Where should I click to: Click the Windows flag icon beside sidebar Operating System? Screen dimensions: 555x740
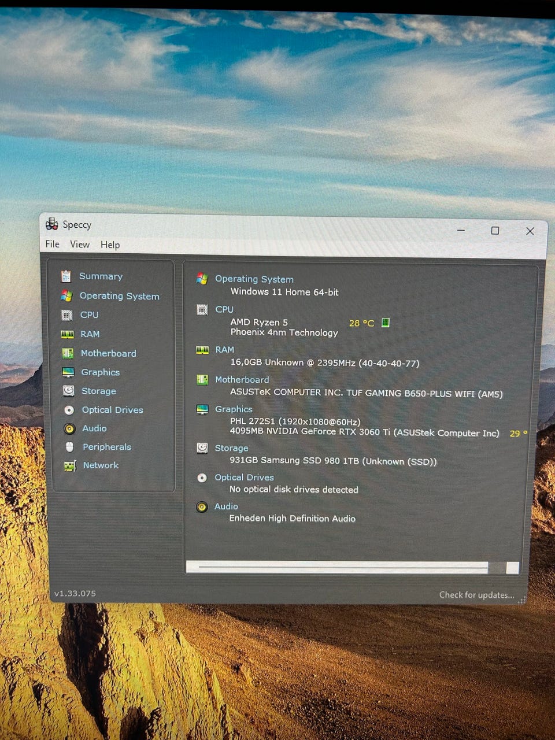coord(66,296)
